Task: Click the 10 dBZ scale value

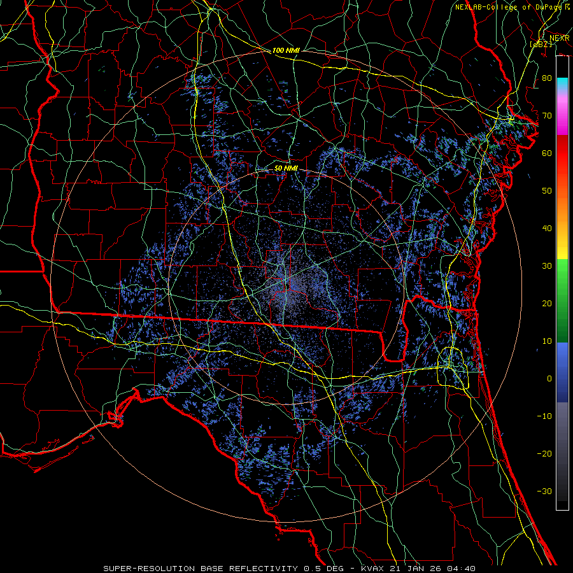Action: click(547, 341)
